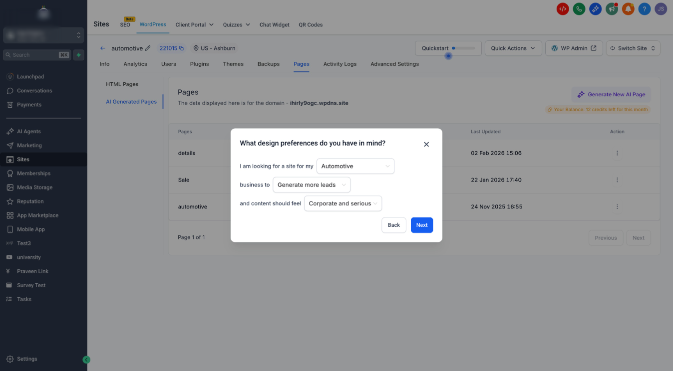The height and width of the screenshot is (371, 673).
Task: Open the orange bell notifications icon
Action: (x=628, y=8)
